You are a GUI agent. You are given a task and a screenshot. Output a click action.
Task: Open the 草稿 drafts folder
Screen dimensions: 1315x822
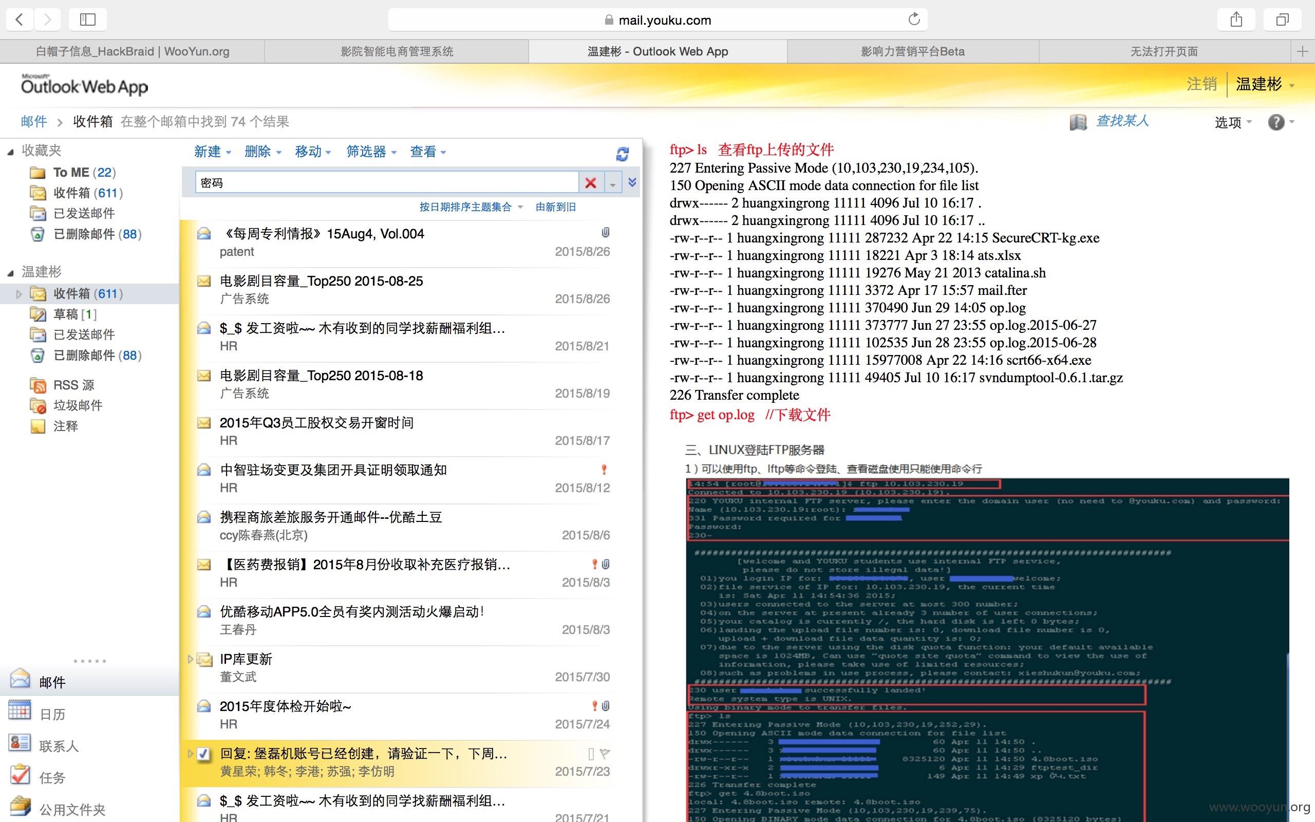tap(64, 314)
